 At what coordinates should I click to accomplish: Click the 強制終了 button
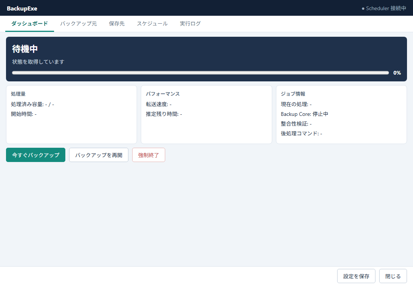click(x=149, y=155)
